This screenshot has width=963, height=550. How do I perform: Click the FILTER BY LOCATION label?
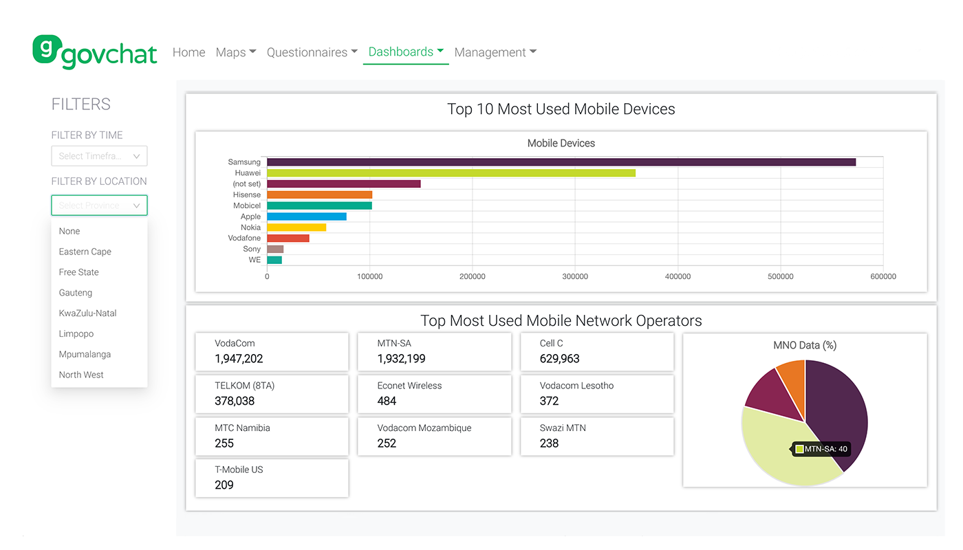coord(99,181)
